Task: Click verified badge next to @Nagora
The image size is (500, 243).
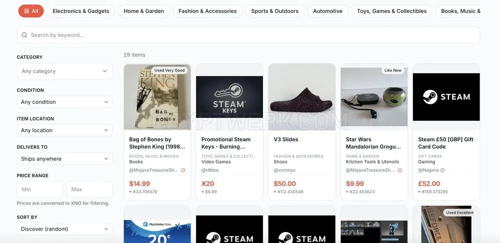Action: 442,170
